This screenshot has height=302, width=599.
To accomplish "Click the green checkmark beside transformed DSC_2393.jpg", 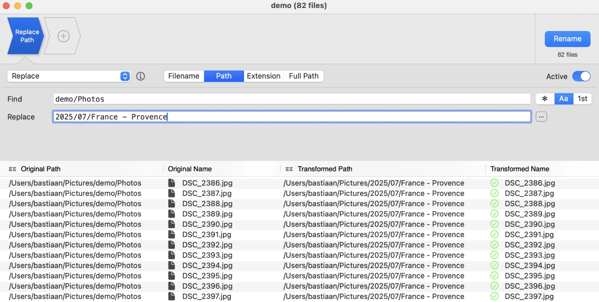I will [x=494, y=255].
